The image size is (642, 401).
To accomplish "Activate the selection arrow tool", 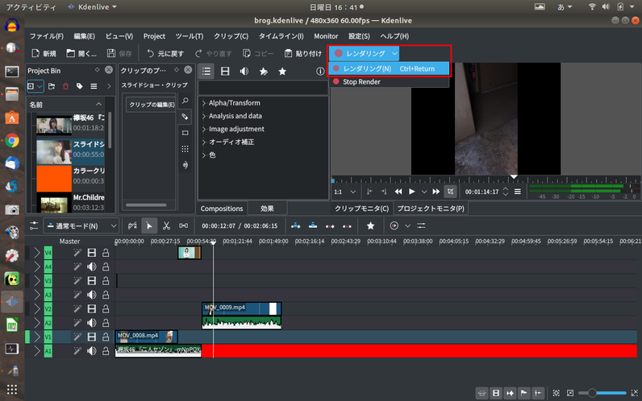I will [149, 225].
